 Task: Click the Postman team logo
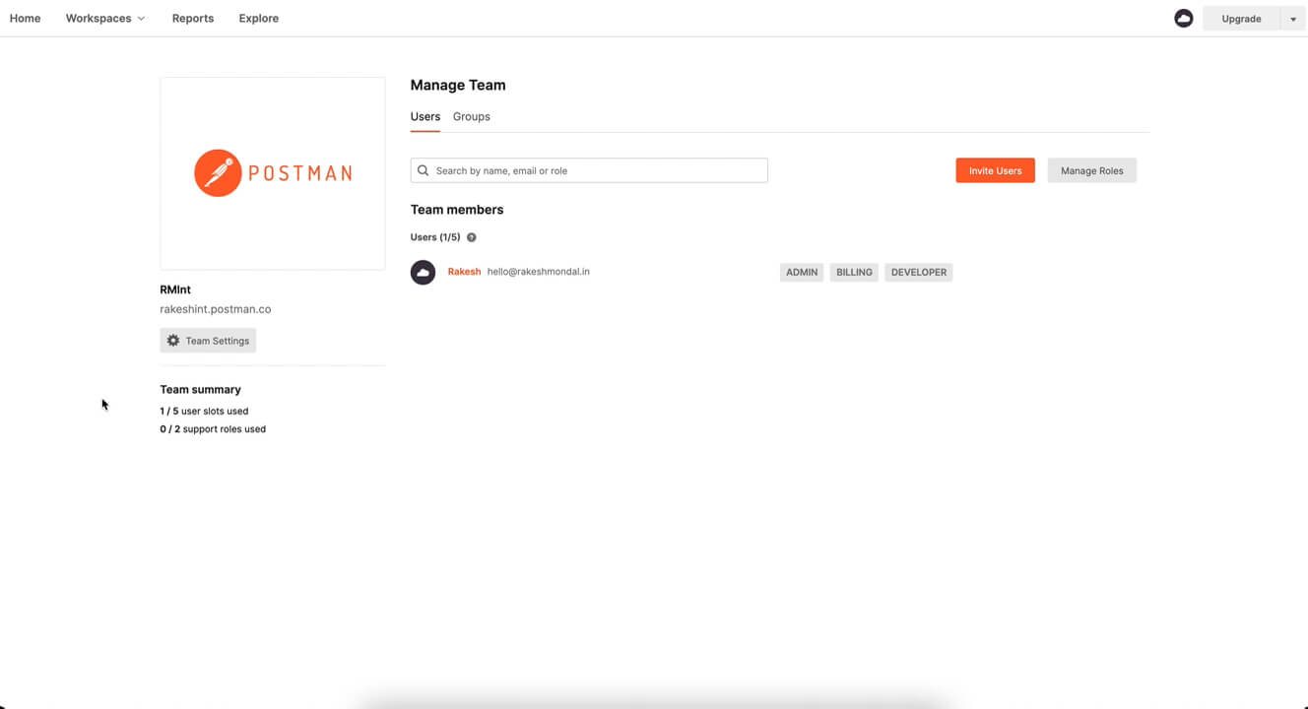click(272, 172)
